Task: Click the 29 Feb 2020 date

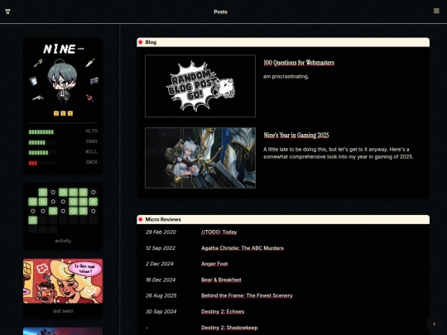Action: (161, 232)
